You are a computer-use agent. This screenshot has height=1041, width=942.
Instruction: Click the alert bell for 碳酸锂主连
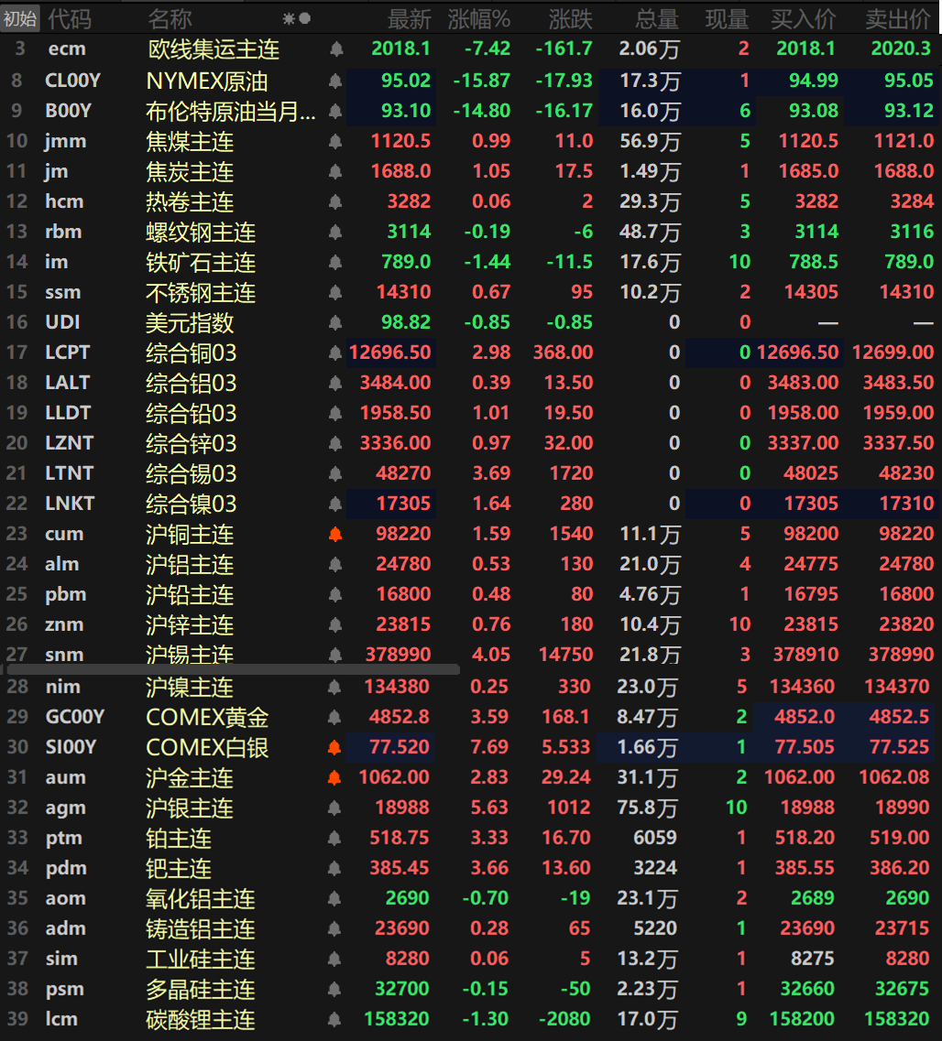click(x=335, y=1019)
